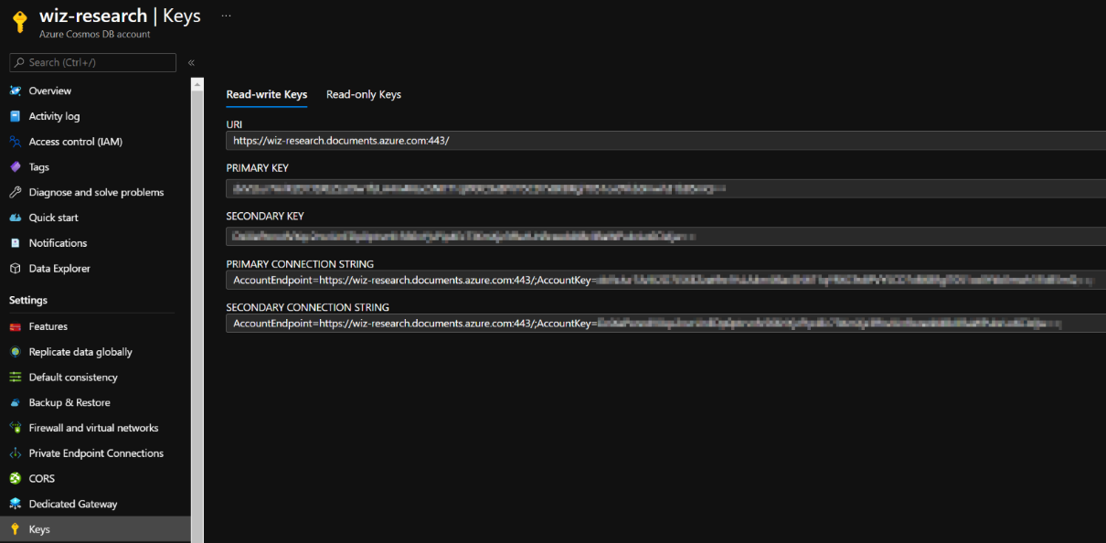Click the PRIMARY KEY label
Screen dimensions: 1106x543
pos(258,168)
